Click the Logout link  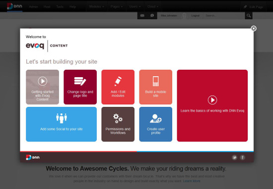pyautogui.click(x=196, y=16)
